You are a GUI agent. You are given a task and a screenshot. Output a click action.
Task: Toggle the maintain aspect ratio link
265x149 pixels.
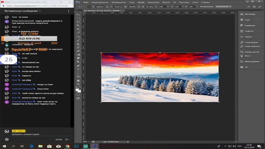(139, 7)
